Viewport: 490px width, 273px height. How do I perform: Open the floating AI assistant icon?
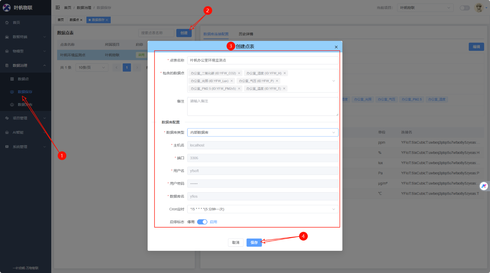[x=484, y=186]
